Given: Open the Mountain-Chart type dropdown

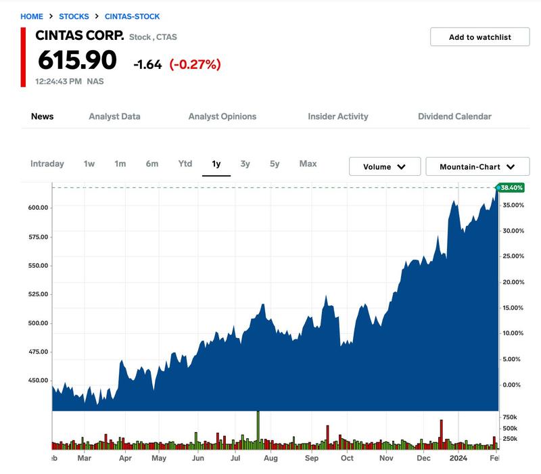Looking at the screenshot, I should 477,166.
